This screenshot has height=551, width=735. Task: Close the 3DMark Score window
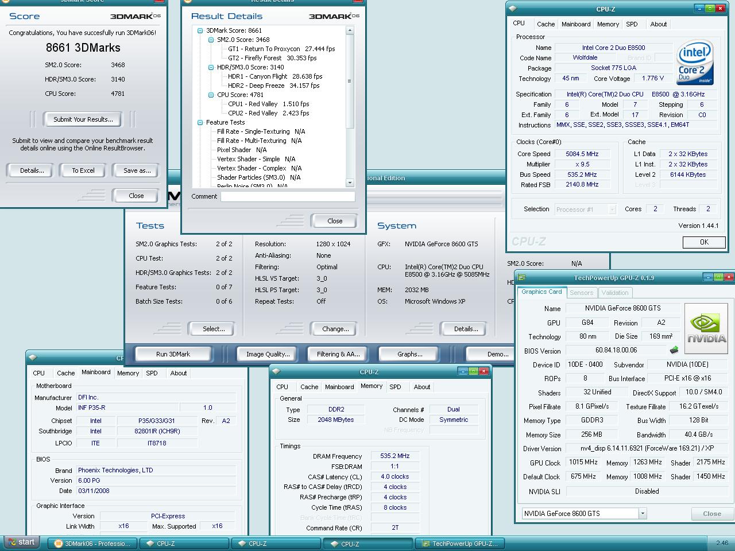(136, 196)
